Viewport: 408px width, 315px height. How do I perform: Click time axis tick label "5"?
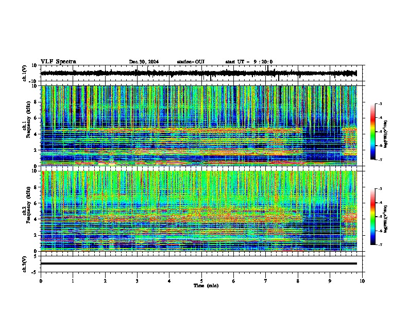(201, 281)
